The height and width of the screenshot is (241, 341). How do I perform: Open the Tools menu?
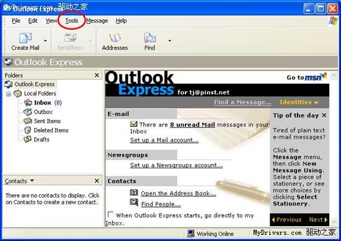coord(72,20)
